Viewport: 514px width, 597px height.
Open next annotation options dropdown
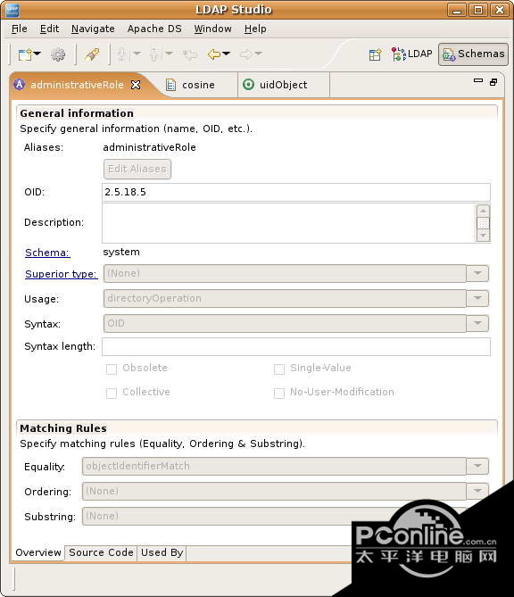137,54
